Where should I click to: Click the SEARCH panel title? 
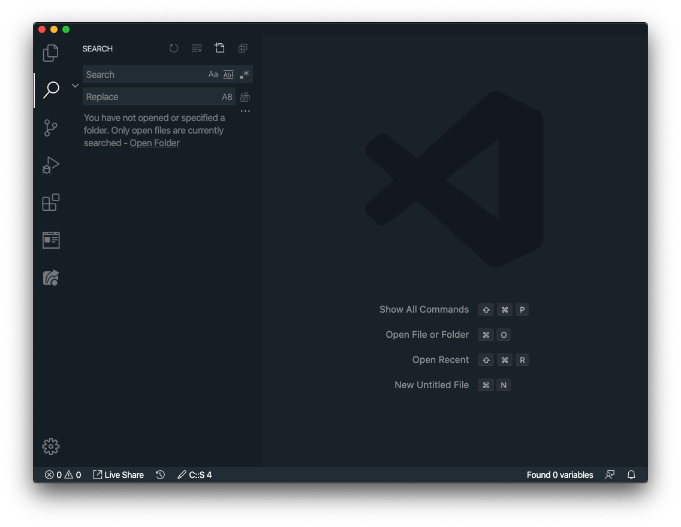[98, 49]
